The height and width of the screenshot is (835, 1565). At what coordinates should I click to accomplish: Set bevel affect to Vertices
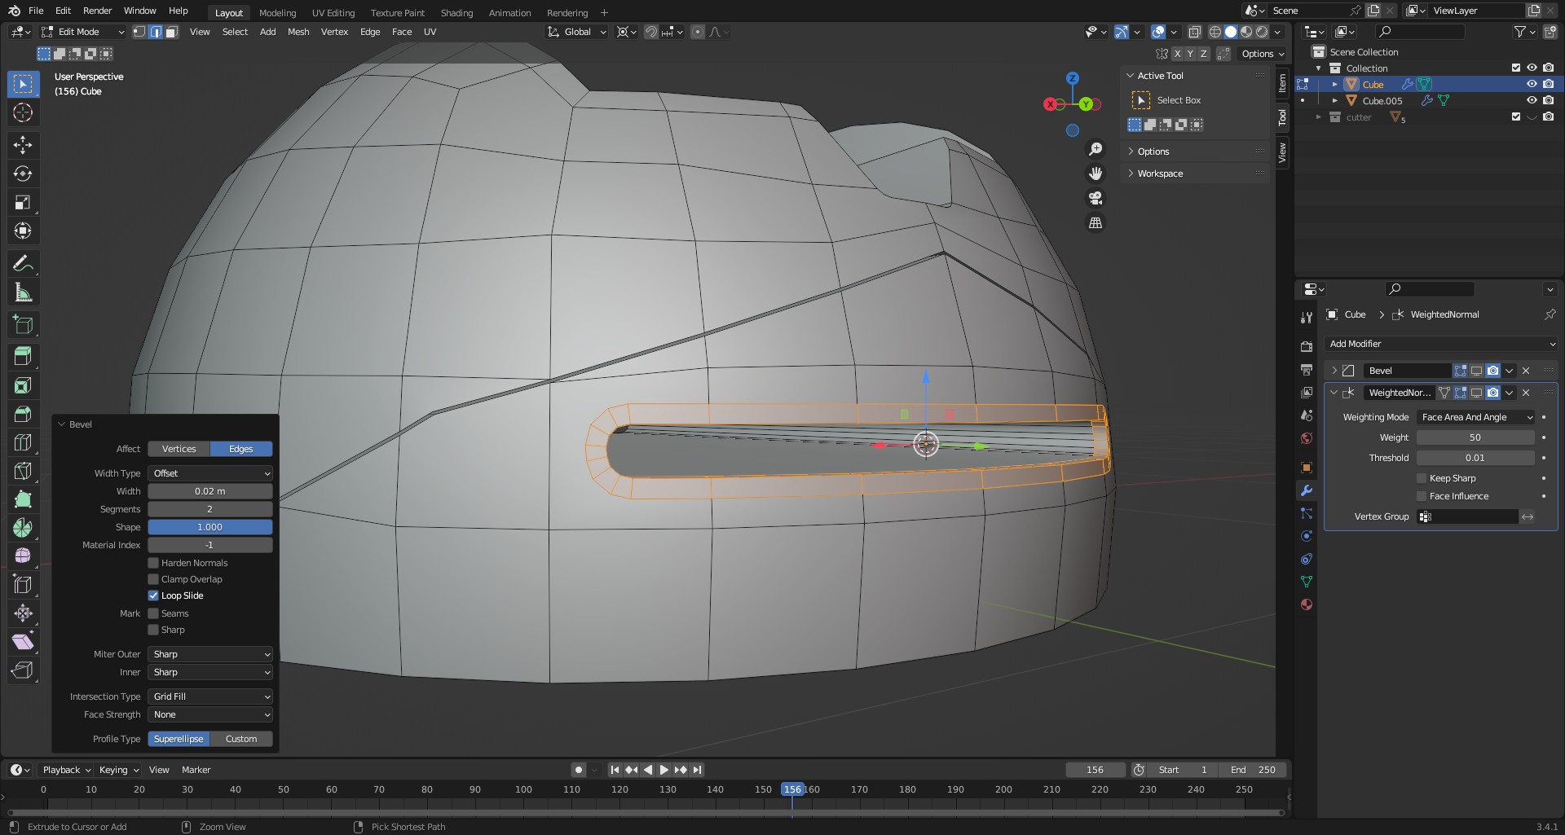pos(179,449)
